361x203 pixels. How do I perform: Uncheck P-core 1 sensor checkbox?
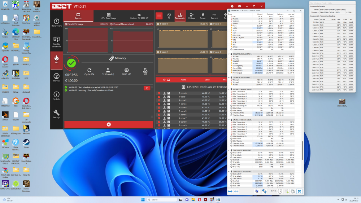pyautogui.click(x=159, y=97)
